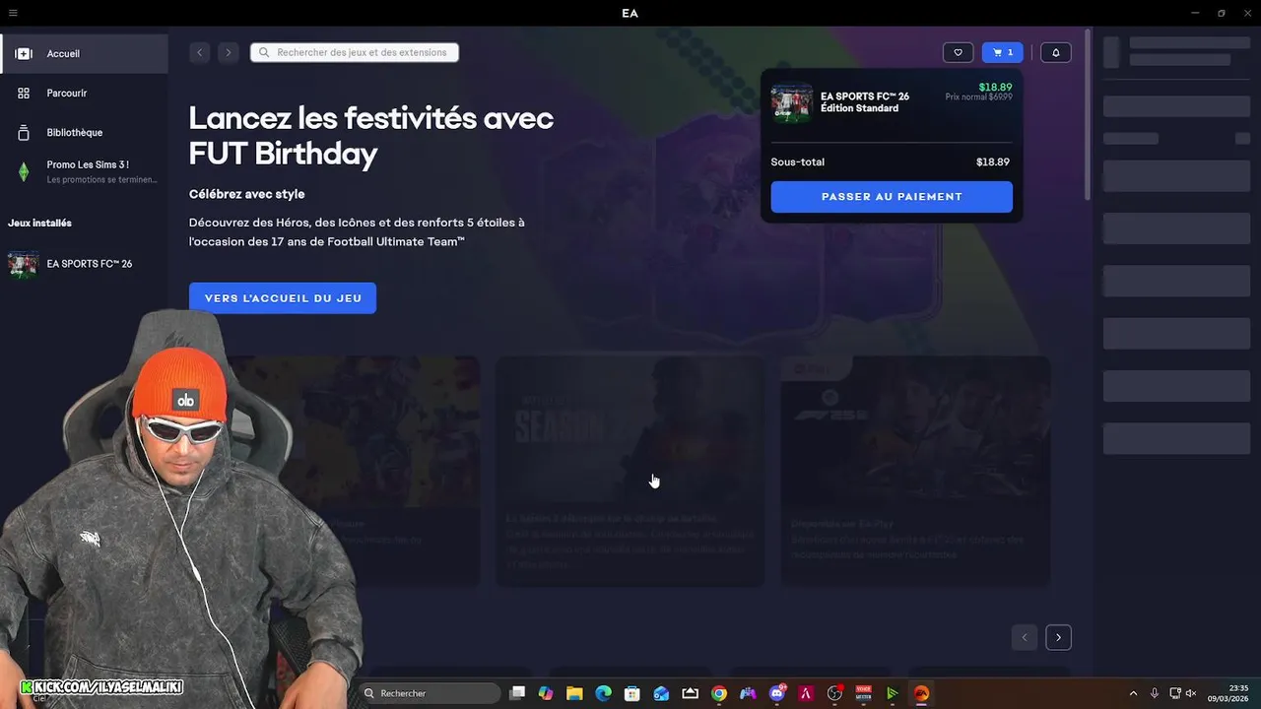Click the main page vertical scrollbar
The image size is (1261, 709).
(1089, 113)
